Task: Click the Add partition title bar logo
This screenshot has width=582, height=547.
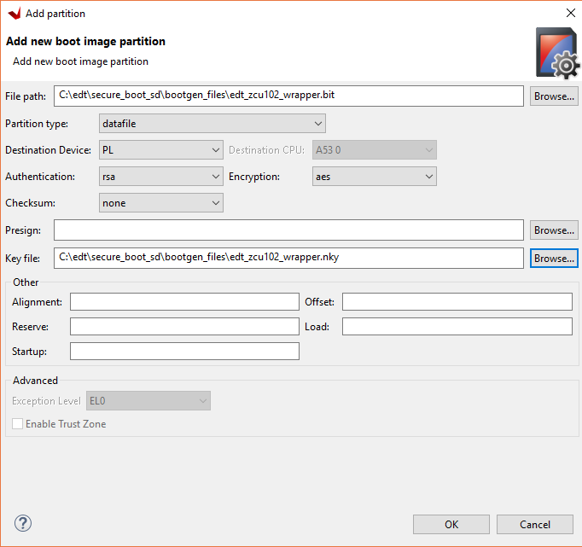Action: click(14, 13)
